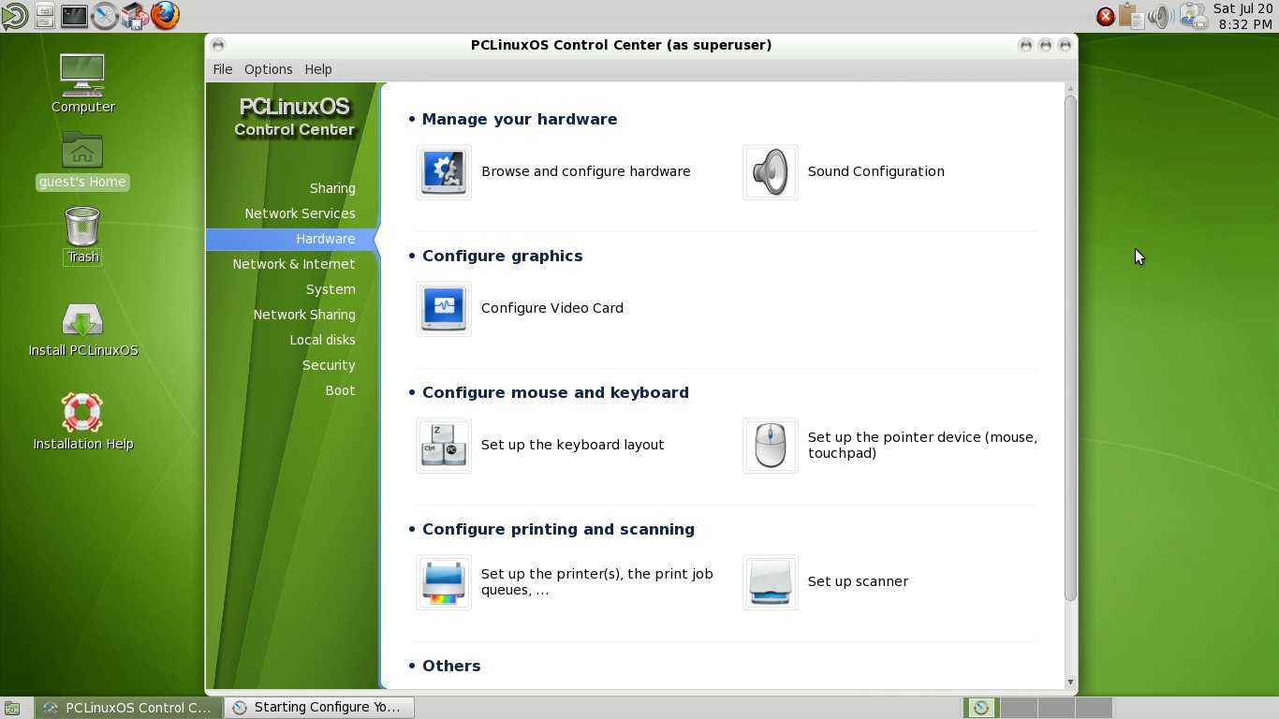Select the Installation Help lifebuoy icon
The image size is (1279, 719).
(x=82, y=413)
